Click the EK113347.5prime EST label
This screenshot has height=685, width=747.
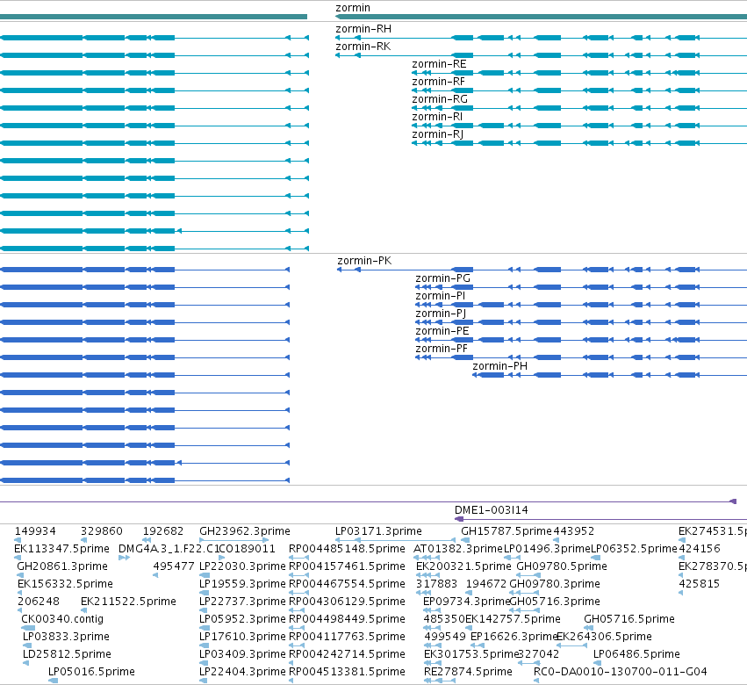coord(62,549)
